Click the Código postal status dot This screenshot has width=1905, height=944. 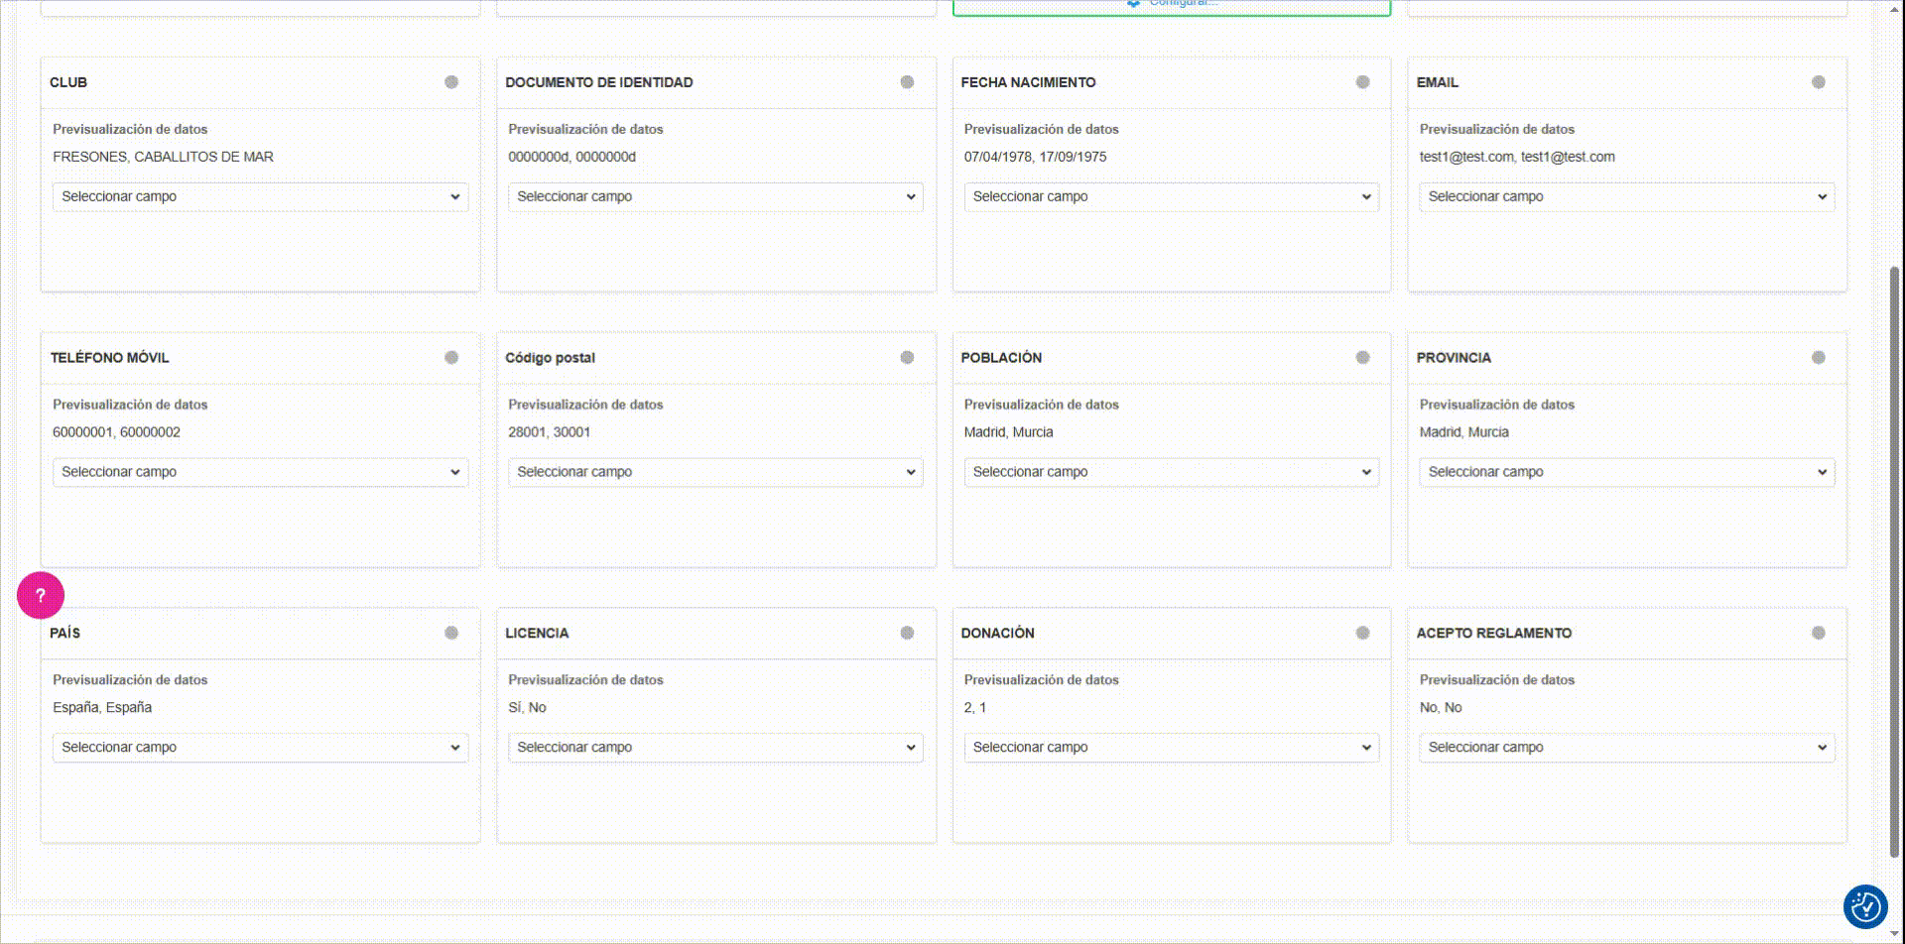(x=907, y=358)
